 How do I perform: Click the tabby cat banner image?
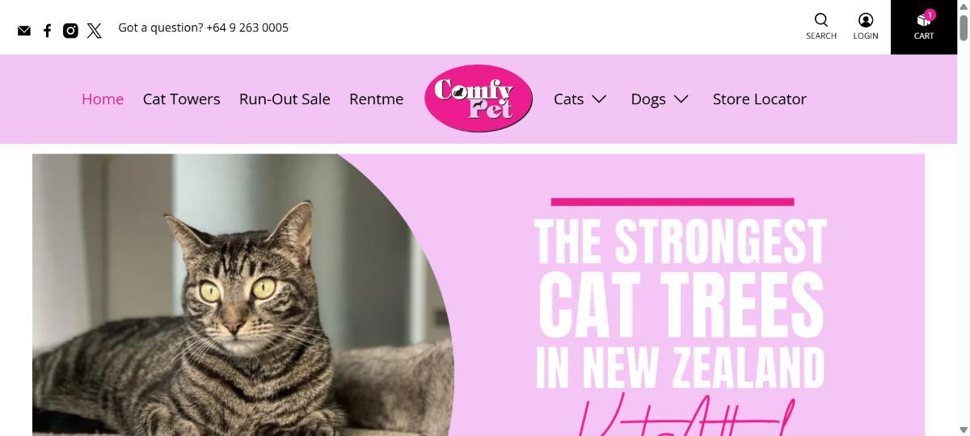pos(242,295)
